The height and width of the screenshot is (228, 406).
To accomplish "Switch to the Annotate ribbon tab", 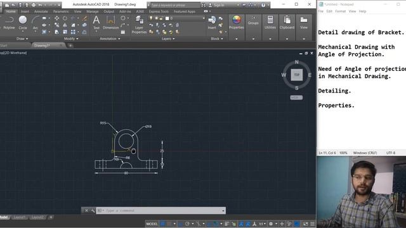I will click(x=41, y=11).
